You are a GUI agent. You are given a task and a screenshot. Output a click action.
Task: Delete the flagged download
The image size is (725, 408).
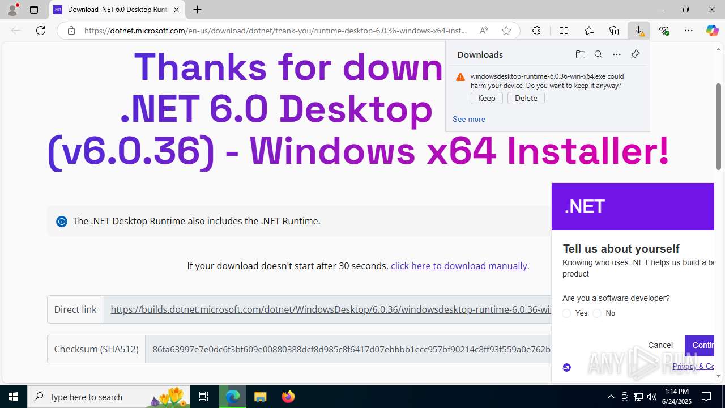(x=526, y=98)
